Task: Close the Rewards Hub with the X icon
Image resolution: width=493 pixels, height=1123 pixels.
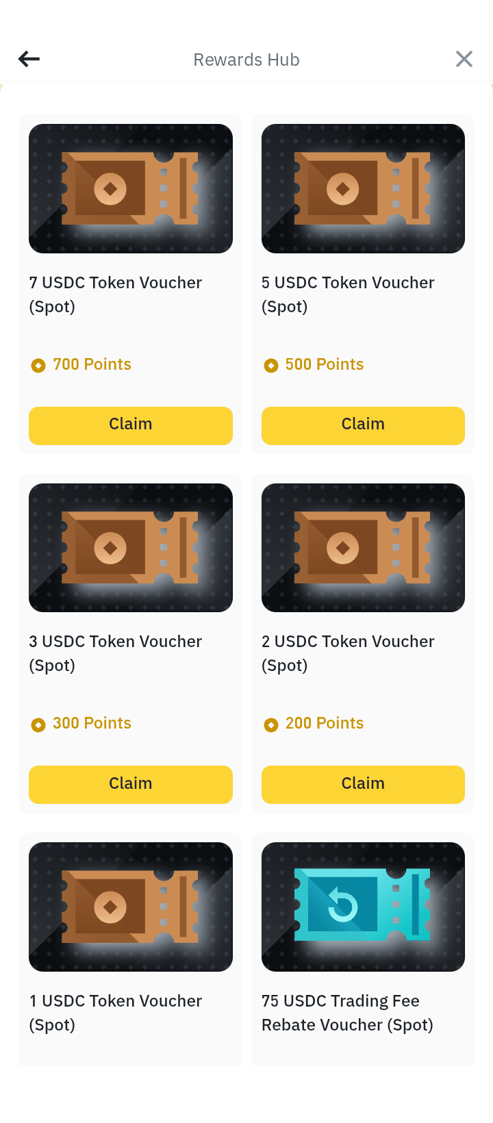Action: point(464,59)
